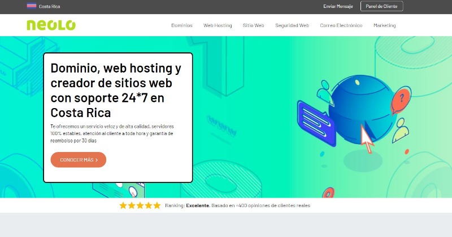Click the Enviar Mensaje link
The width and height of the screenshot is (452, 237).
pyautogui.click(x=338, y=7)
